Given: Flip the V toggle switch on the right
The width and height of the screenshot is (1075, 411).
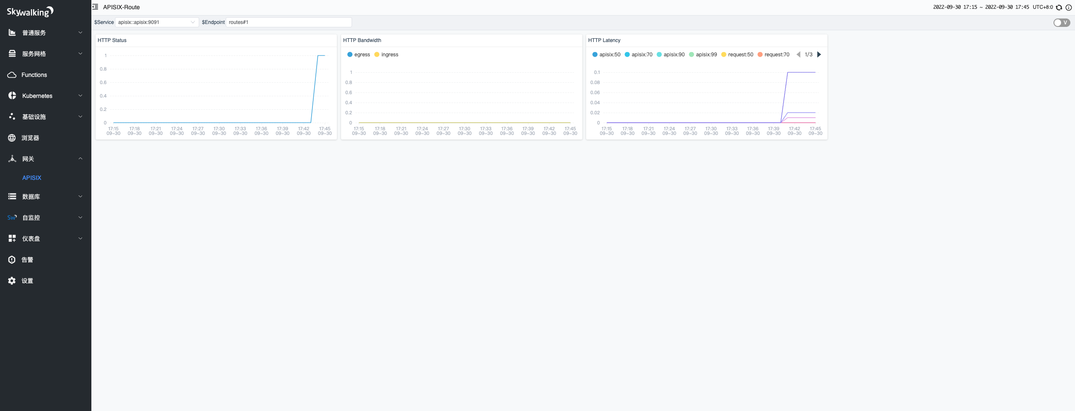Looking at the screenshot, I should click(1061, 22).
